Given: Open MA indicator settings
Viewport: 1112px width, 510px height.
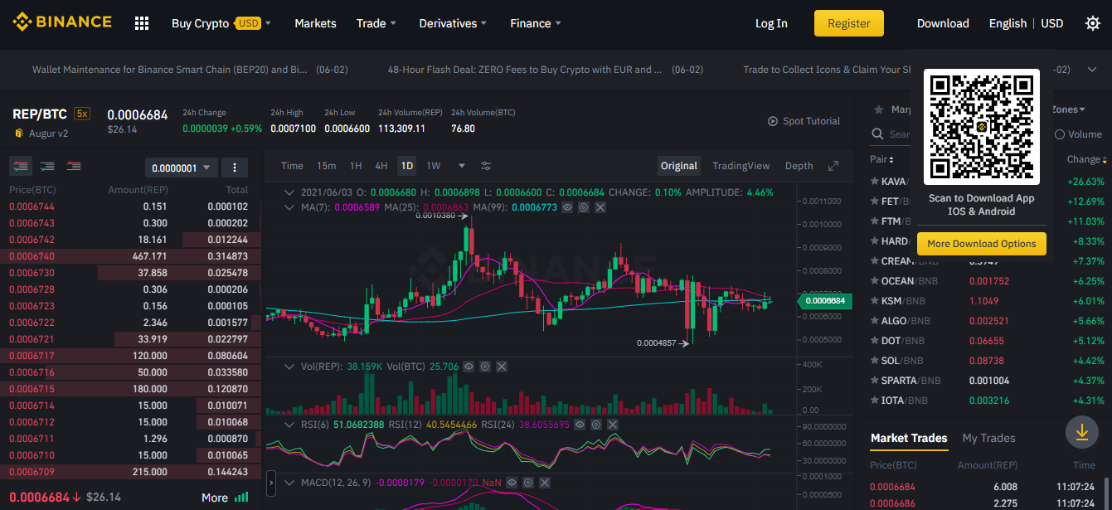Looking at the screenshot, I should (x=584, y=206).
